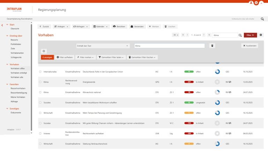Select the Klimaschutz national row checkbox
Screen dimensions: 268x153
pyautogui.click(x=40, y=92)
